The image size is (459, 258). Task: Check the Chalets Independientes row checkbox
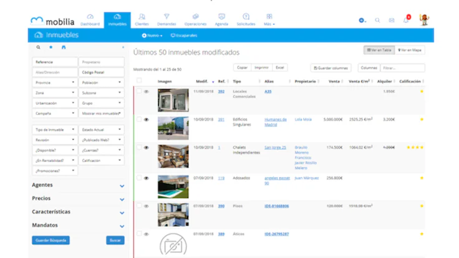point(139,147)
